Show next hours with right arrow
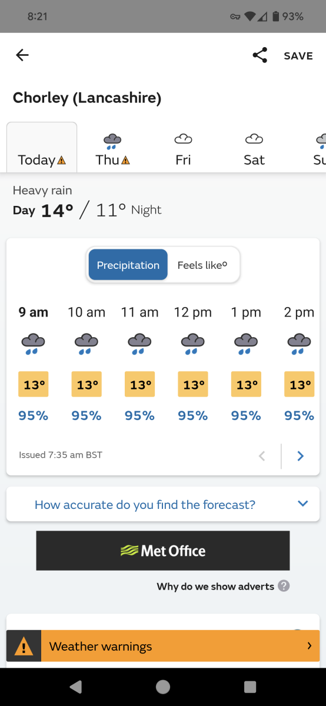The image size is (326, 706). [x=300, y=455]
